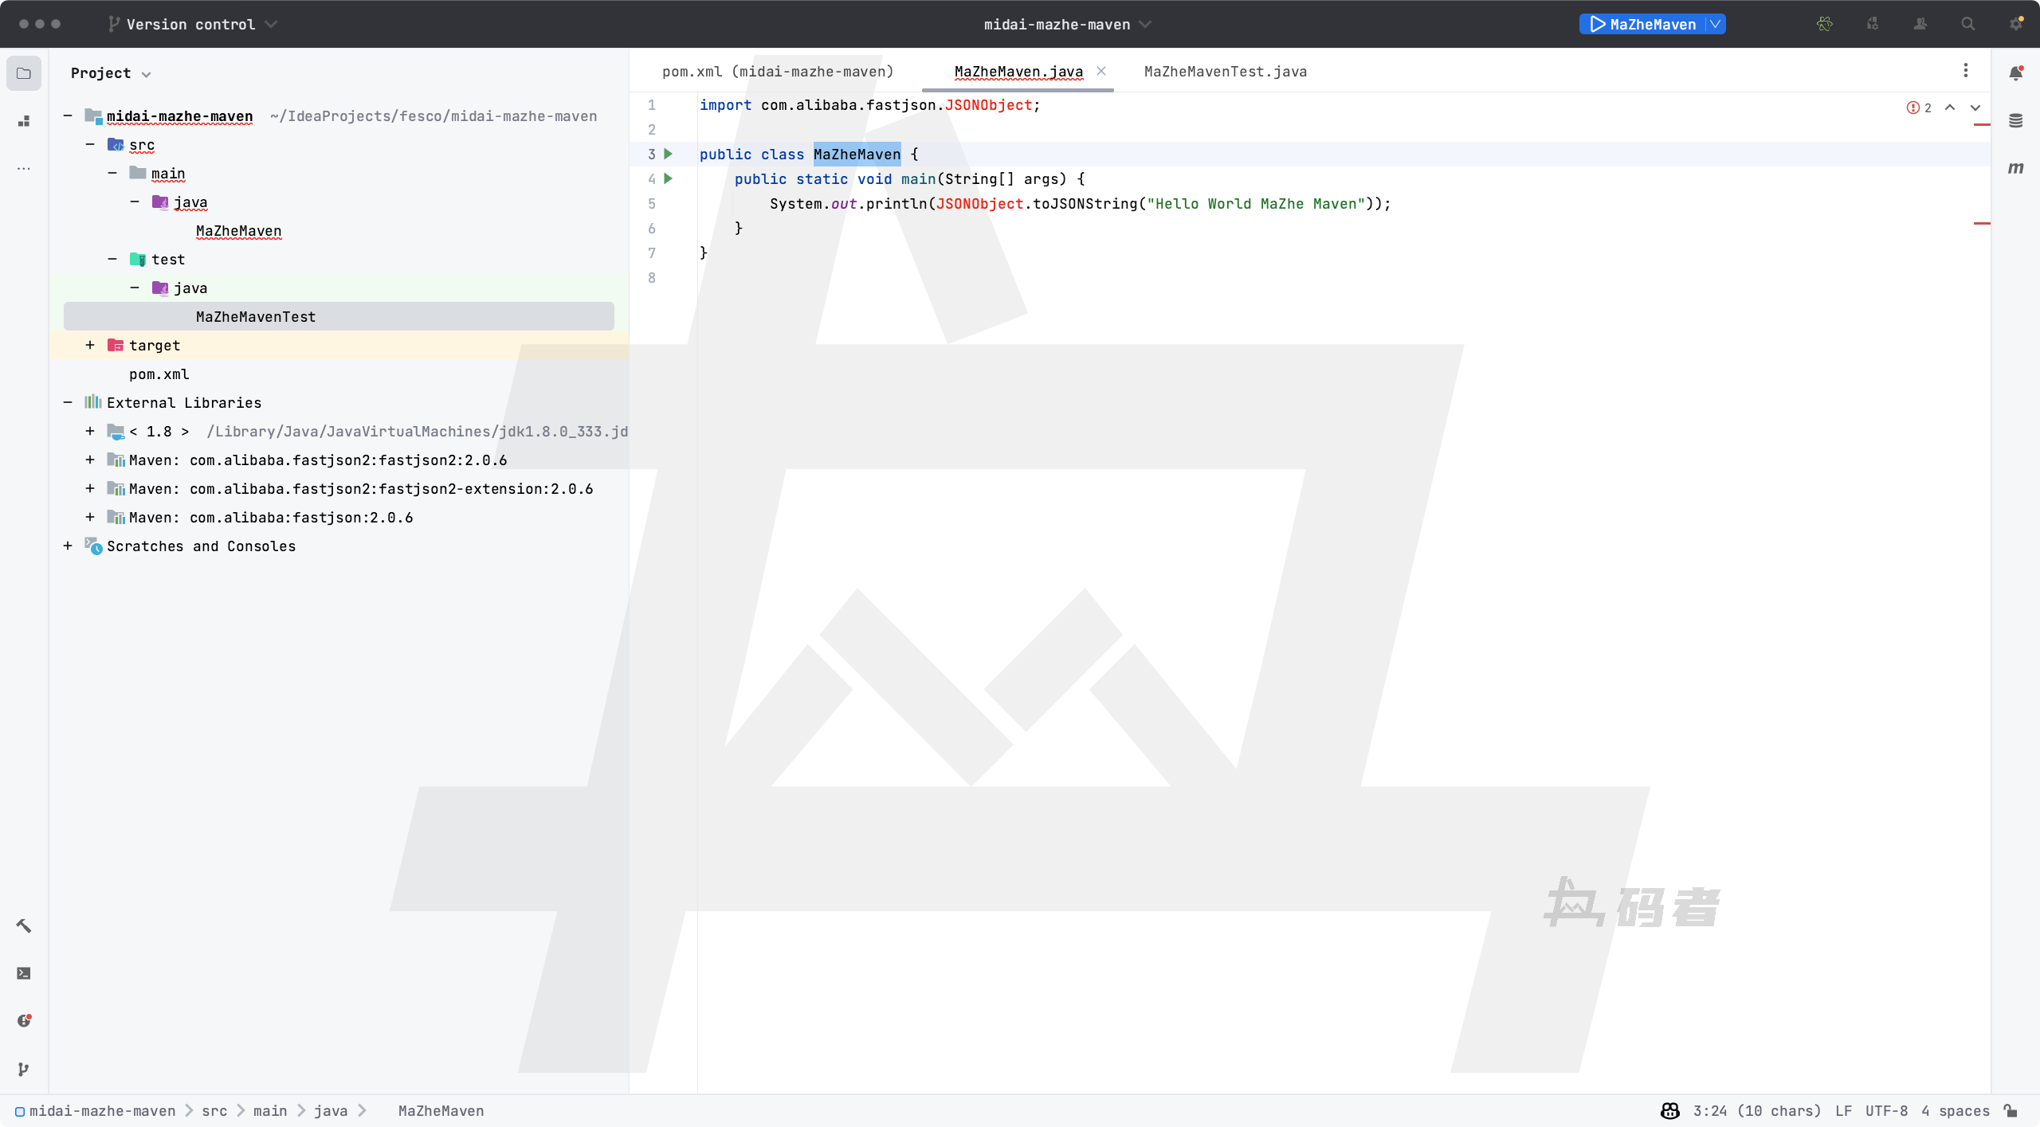Click the UTF-8 encoding status widget

[1886, 1111]
